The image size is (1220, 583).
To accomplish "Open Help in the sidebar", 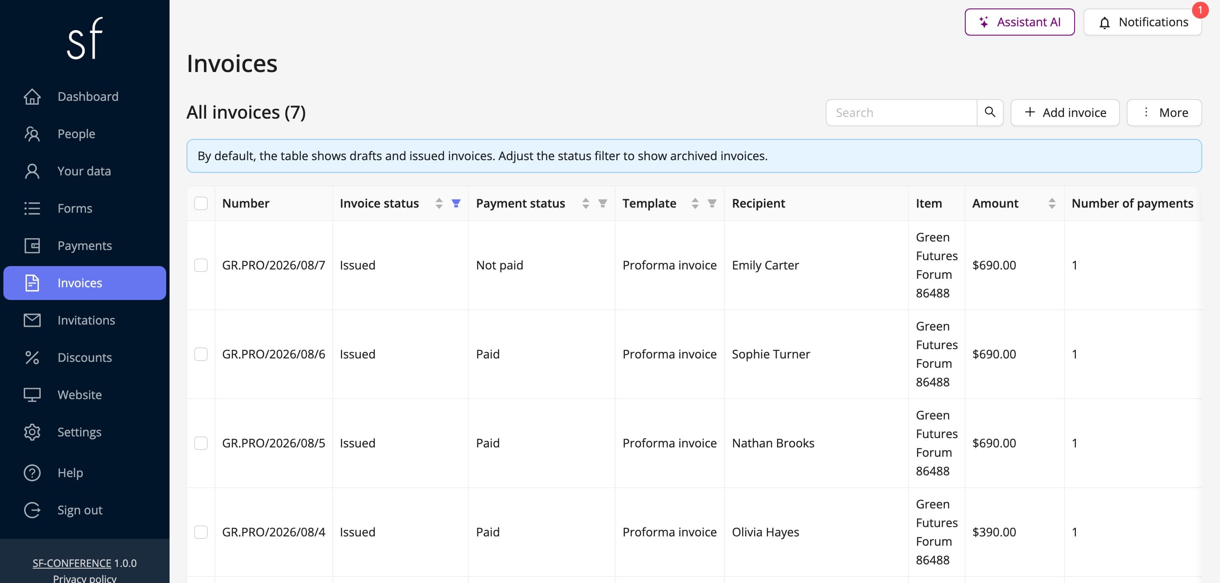I will click(85, 473).
